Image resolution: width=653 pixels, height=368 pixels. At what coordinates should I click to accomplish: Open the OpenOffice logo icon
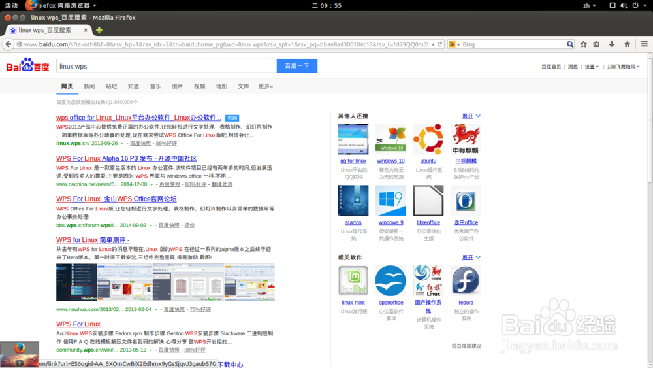[x=390, y=281]
